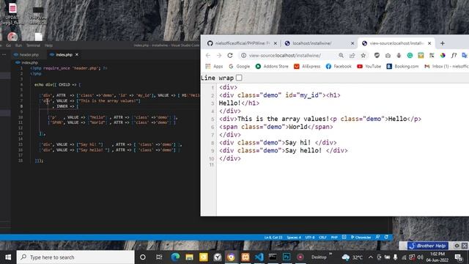
Task: Reload the view-source page in Chrome
Action: (x=229, y=56)
